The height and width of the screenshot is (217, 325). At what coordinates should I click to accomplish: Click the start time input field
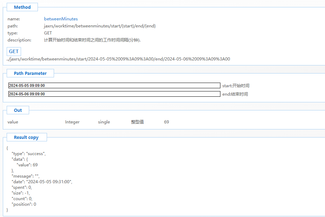(x=113, y=85)
